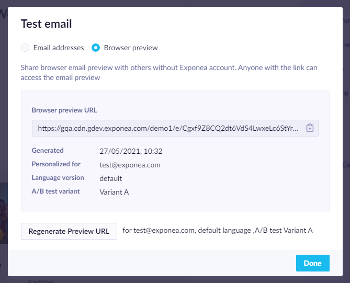Click the Browser preview option label

tap(131, 48)
